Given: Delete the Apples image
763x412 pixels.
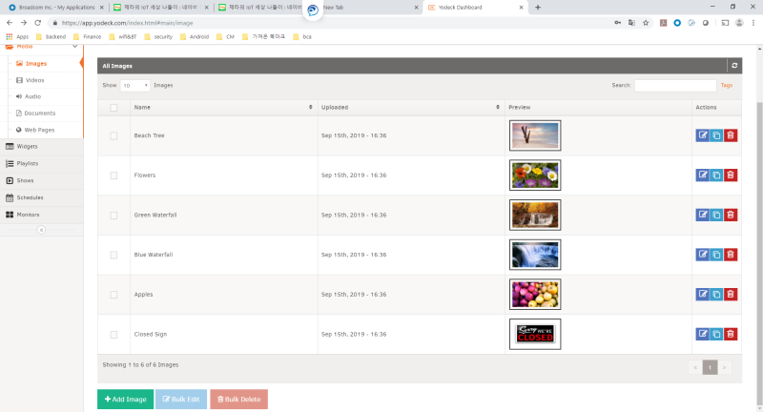Looking at the screenshot, I should click(731, 295).
